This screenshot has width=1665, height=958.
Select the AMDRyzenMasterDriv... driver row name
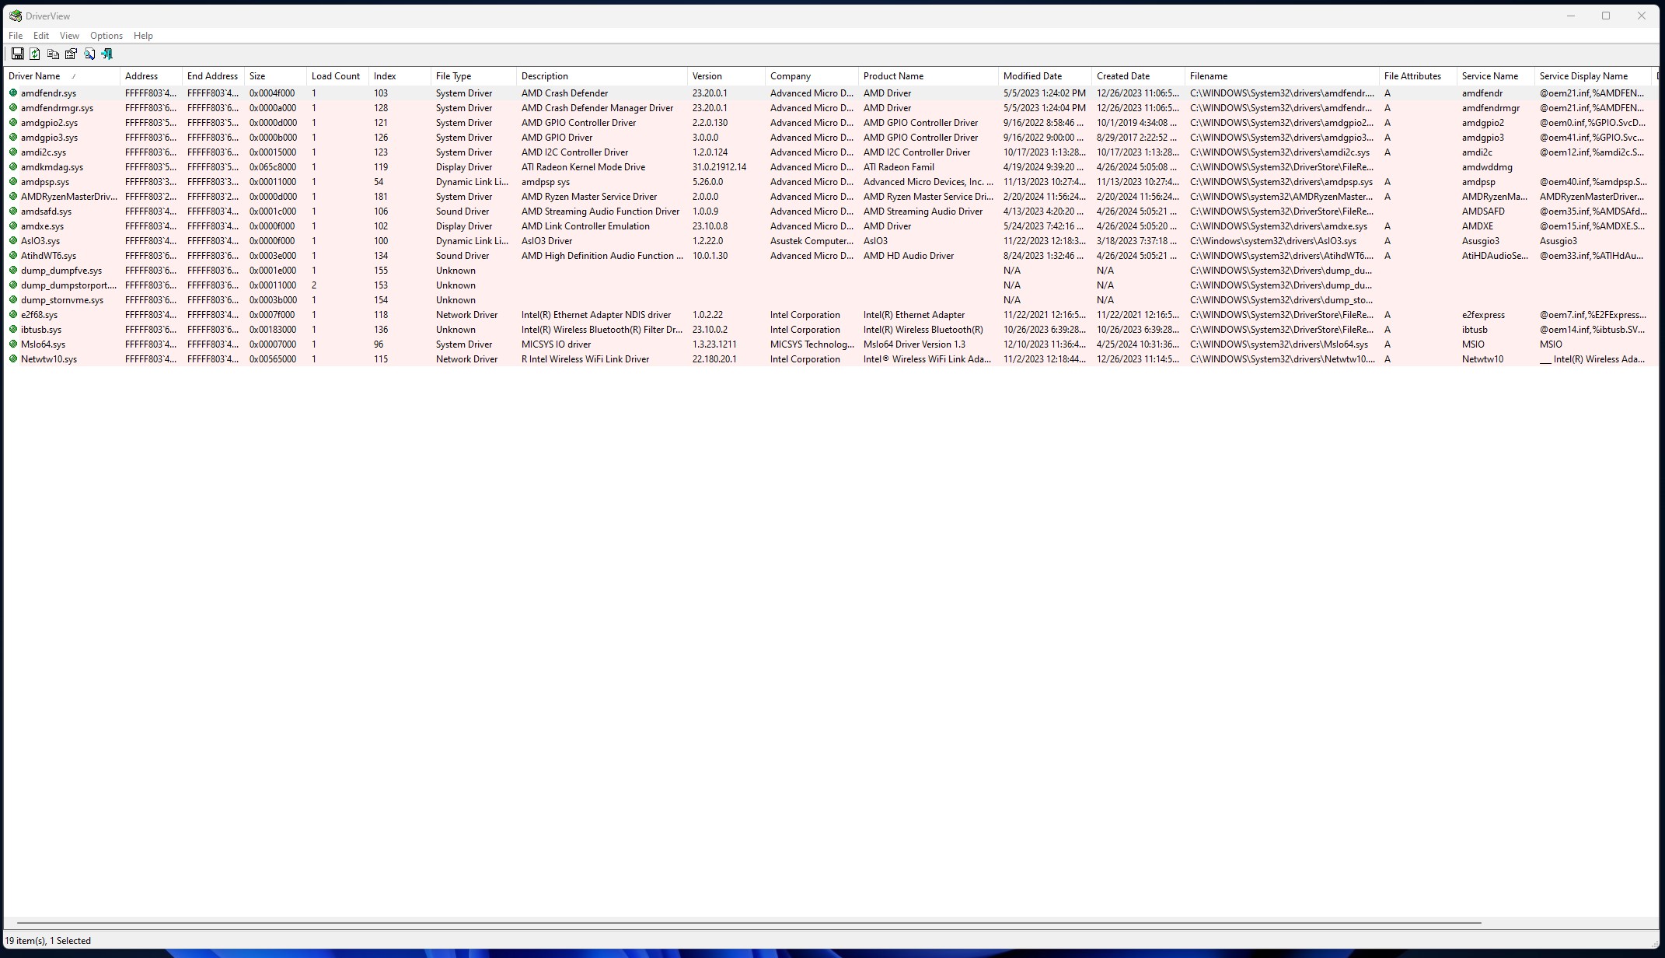(x=68, y=197)
